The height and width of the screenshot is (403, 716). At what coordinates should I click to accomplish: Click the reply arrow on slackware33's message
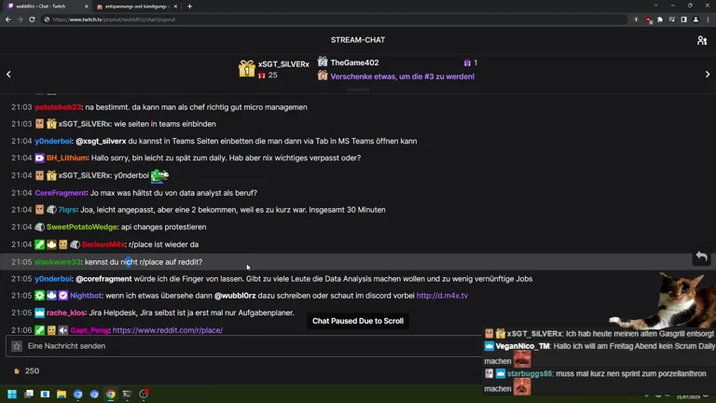pos(701,257)
